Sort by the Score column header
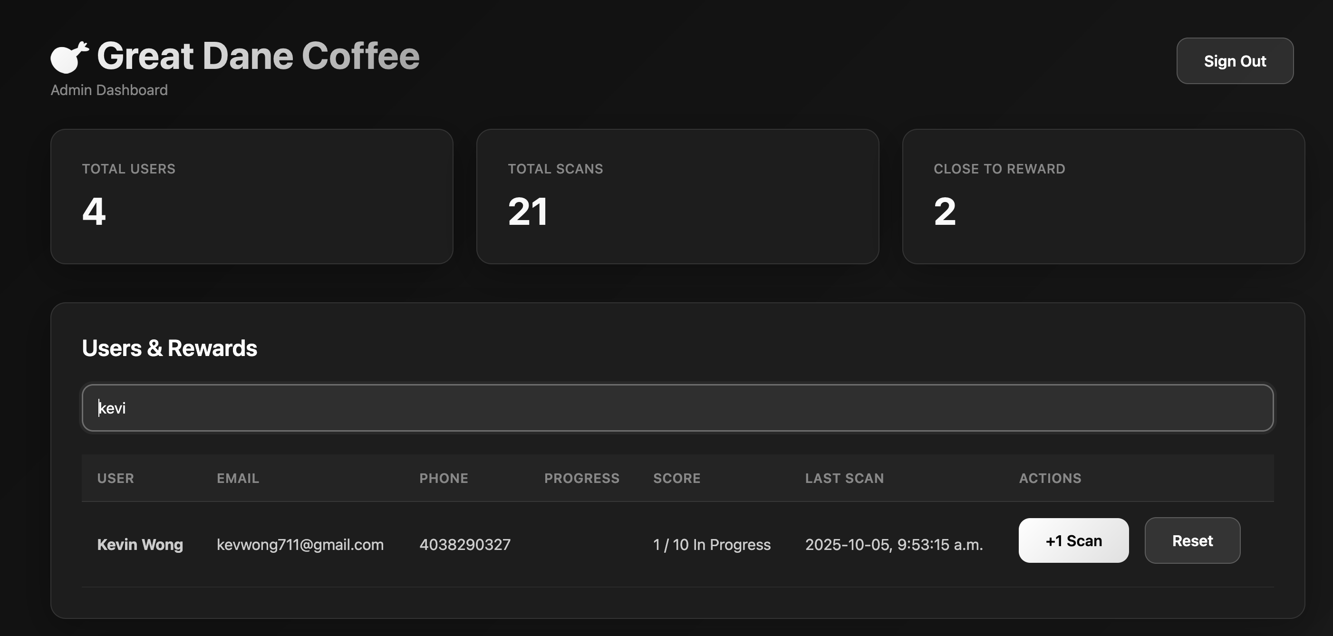This screenshot has height=636, width=1333. pyautogui.click(x=676, y=478)
